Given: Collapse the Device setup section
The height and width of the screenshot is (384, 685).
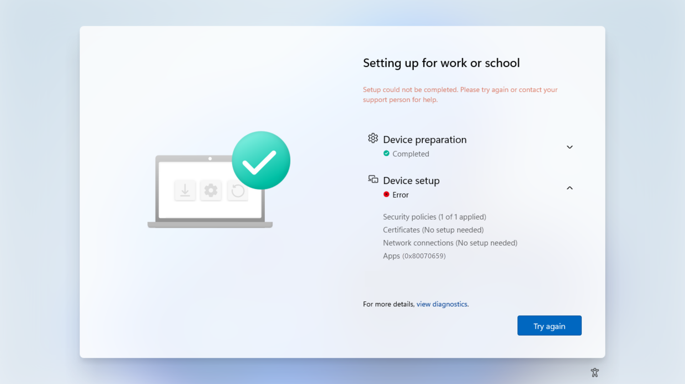Looking at the screenshot, I should (x=569, y=188).
